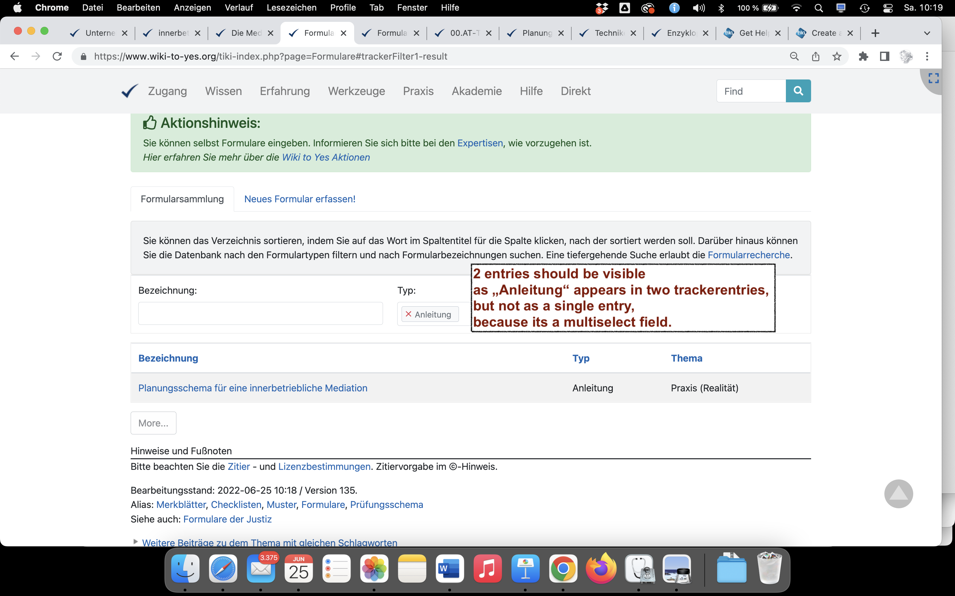The height and width of the screenshot is (596, 955).
Task: Open Chrome three-dot menu
Action: tap(927, 56)
